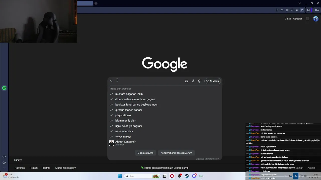Open the Gmail link

288,19
